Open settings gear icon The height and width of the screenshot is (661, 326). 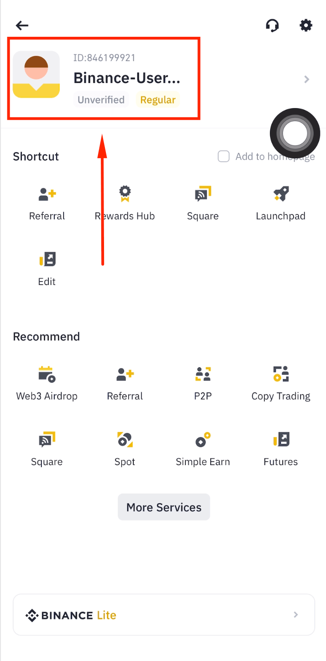(306, 25)
